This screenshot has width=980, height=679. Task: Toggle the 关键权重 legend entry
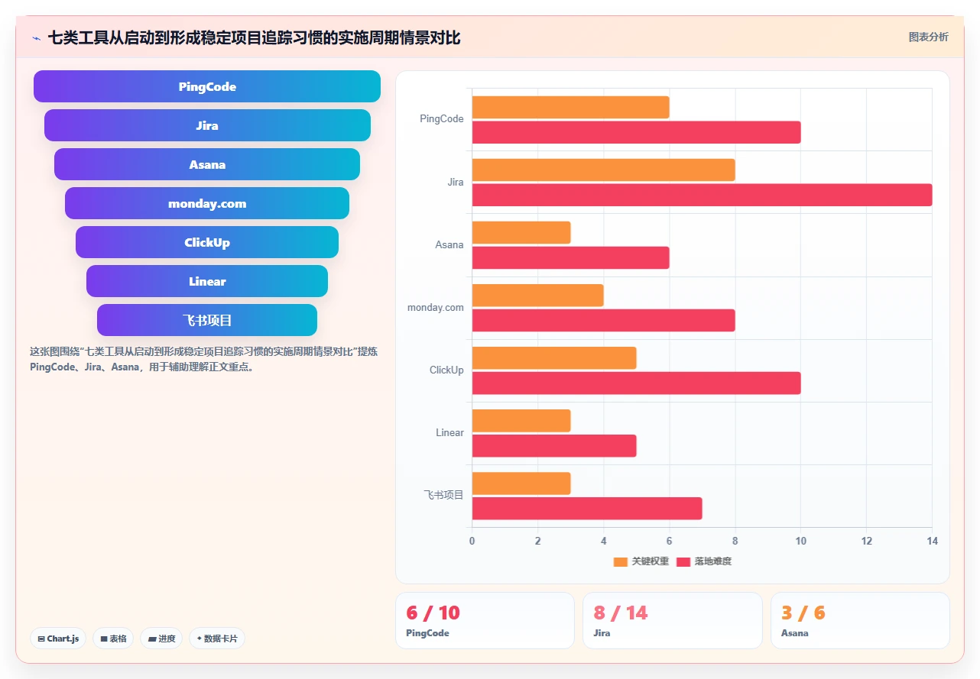coord(641,561)
